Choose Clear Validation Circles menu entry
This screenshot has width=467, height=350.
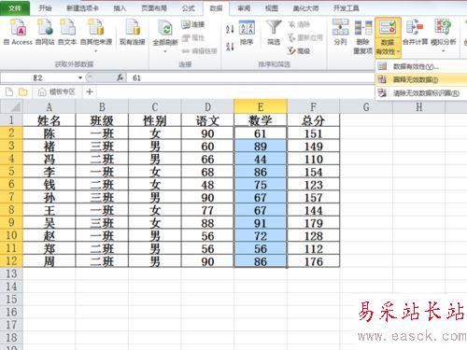pos(421,93)
